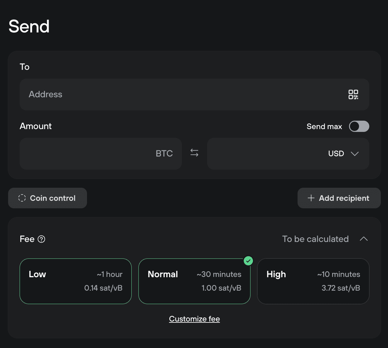Click the BTC amount field
The height and width of the screenshot is (348, 388).
94,153
